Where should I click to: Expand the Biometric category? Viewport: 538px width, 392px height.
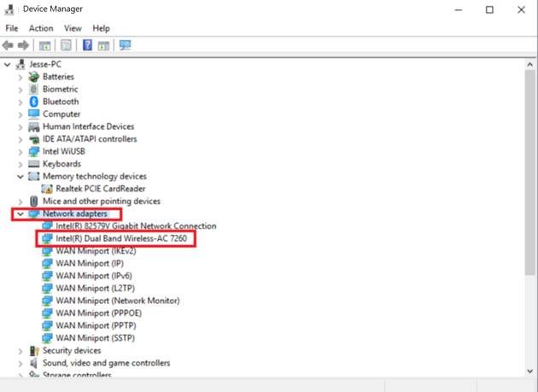[x=20, y=90]
